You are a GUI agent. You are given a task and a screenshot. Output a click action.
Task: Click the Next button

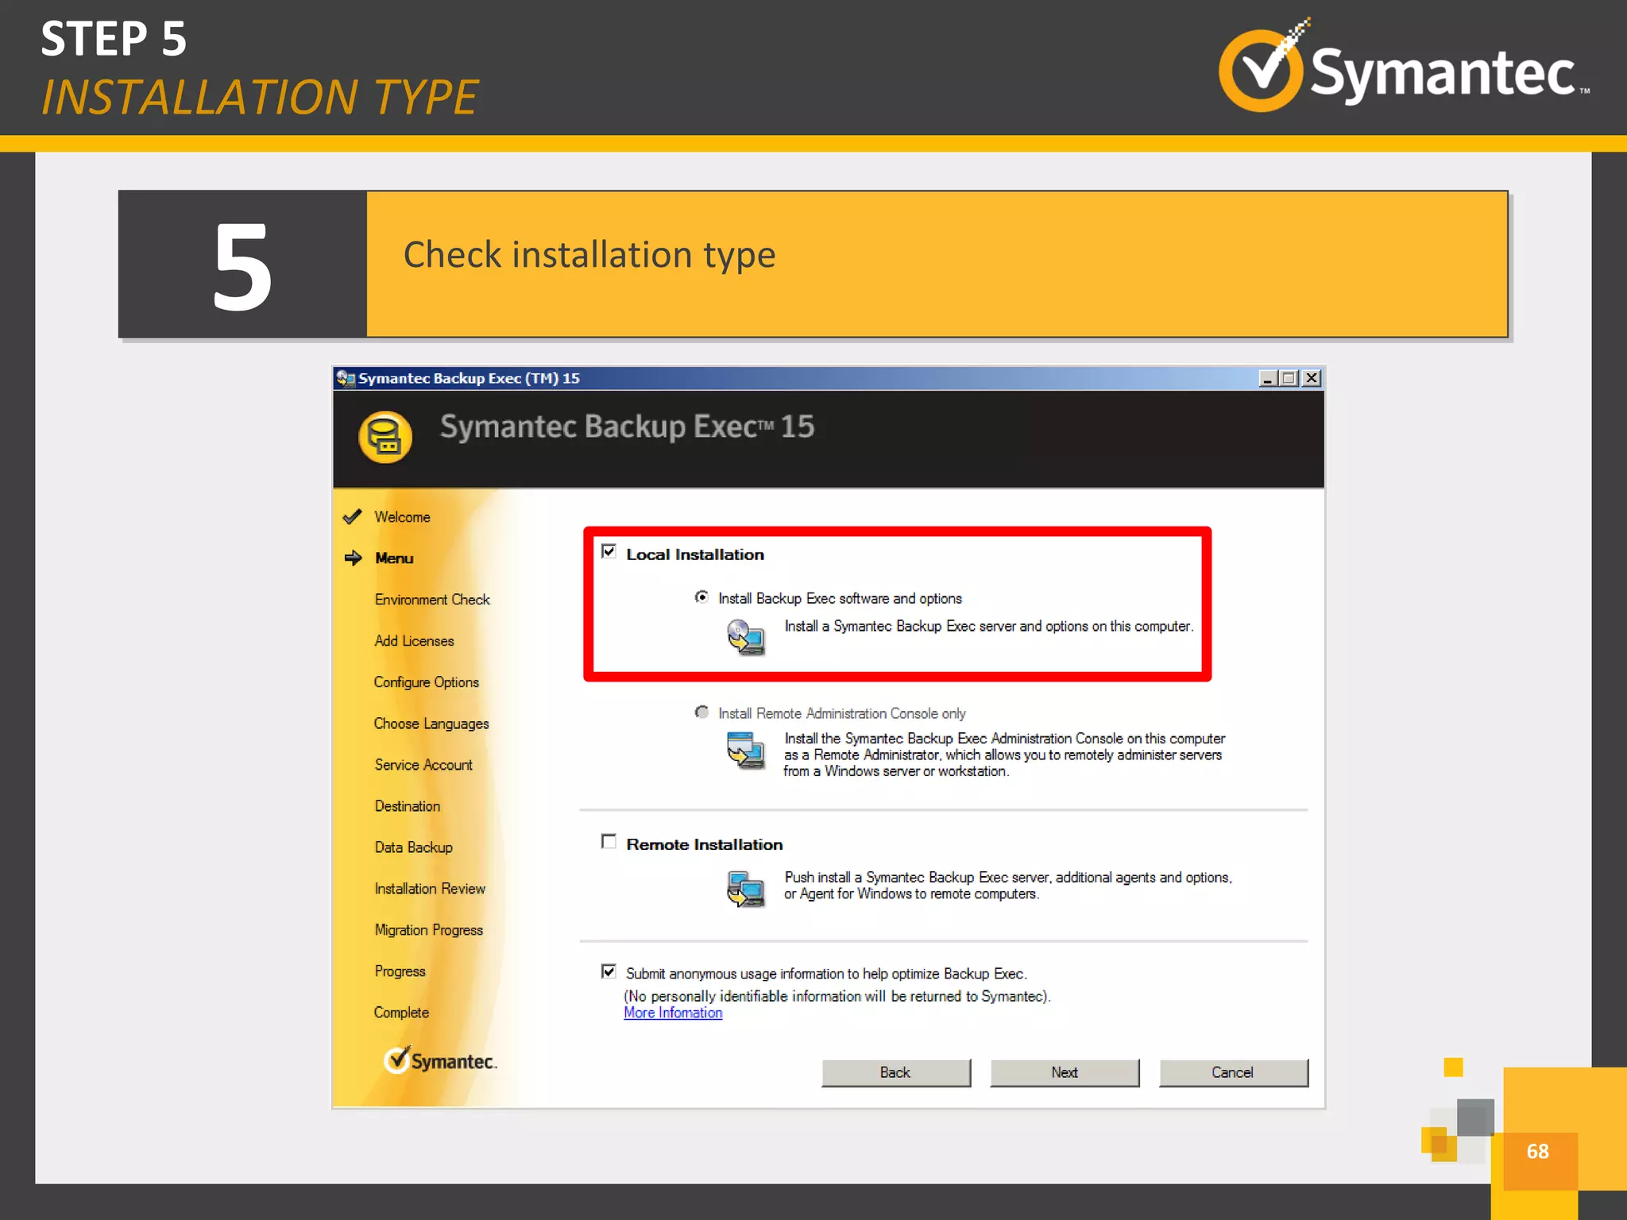point(1065,1072)
